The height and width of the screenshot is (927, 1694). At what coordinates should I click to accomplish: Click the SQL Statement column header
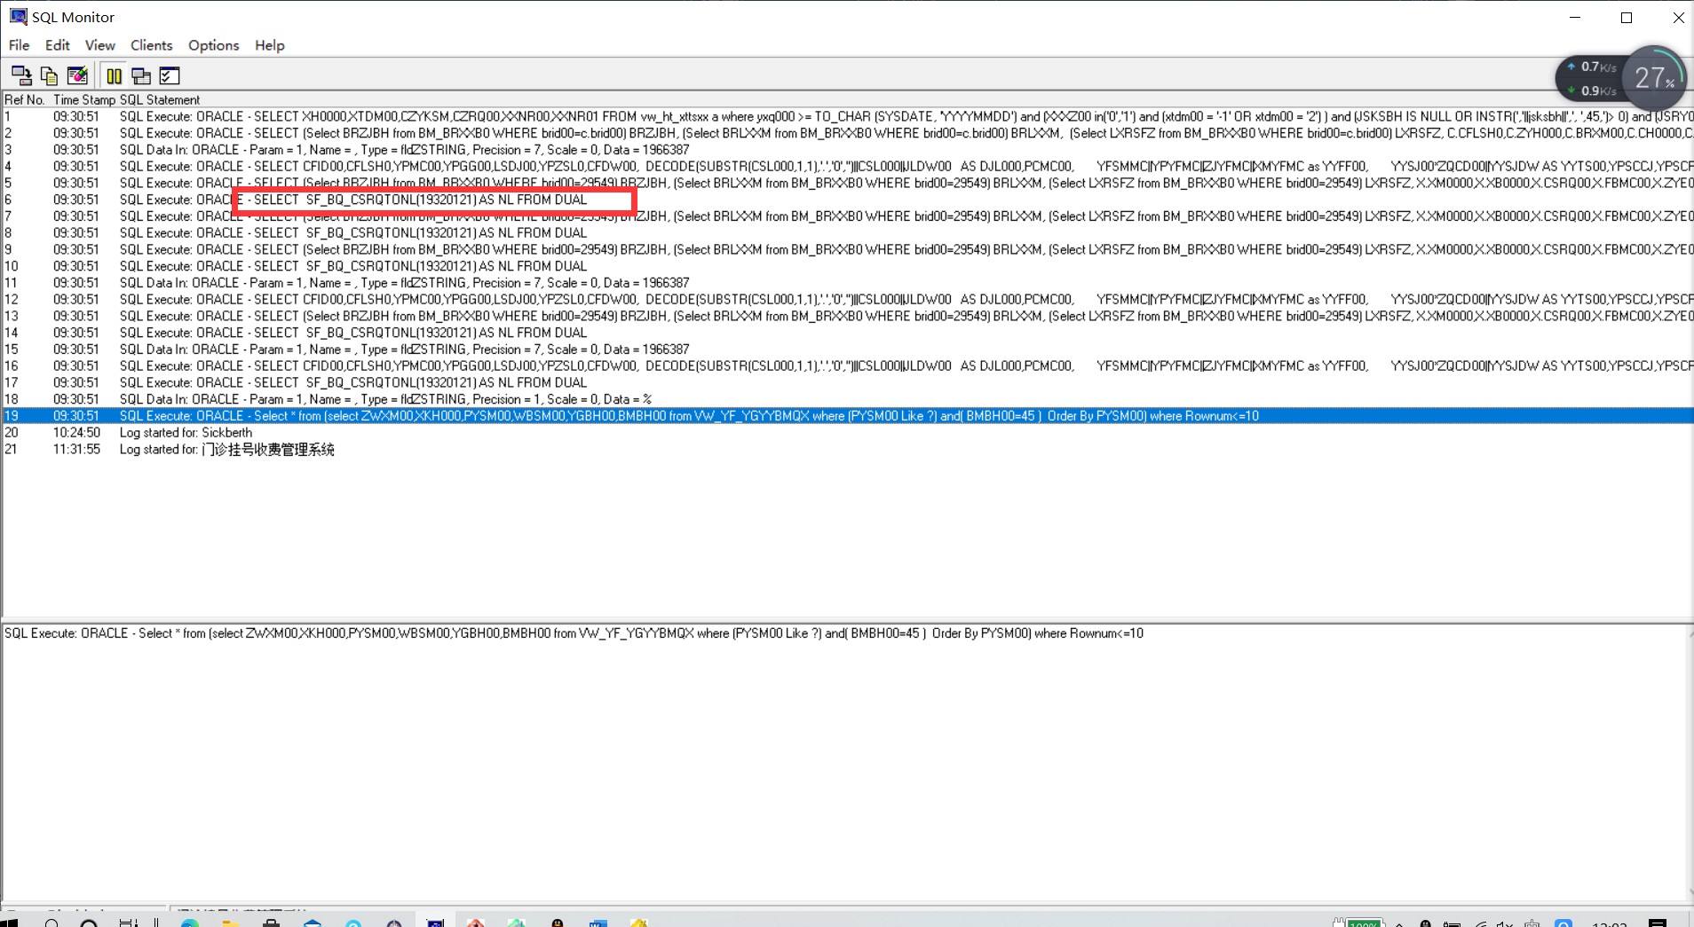160,100
